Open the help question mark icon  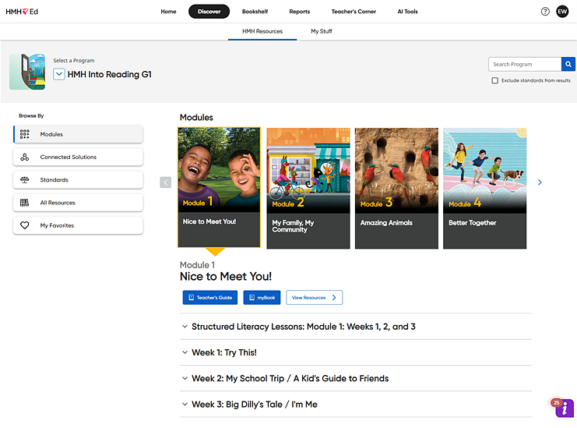[545, 12]
